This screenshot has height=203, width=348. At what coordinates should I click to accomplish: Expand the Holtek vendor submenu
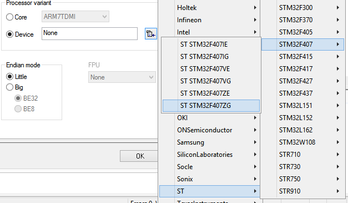point(210,8)
